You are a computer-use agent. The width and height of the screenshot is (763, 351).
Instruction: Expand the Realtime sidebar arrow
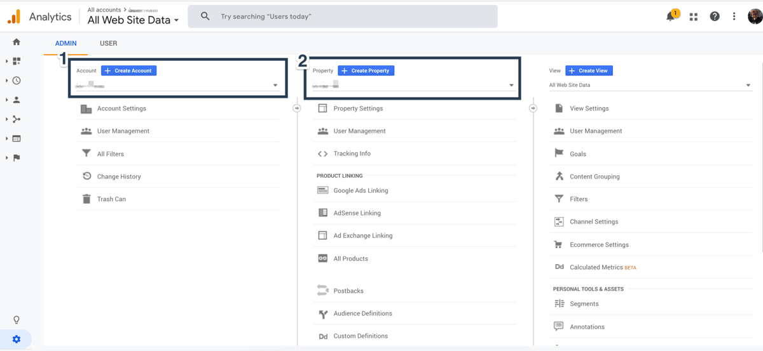pyautogui.click(x=6, y=81)
